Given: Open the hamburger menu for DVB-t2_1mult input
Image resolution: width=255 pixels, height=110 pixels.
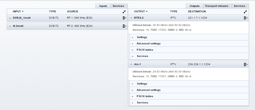Looking at the screenshot, I should (124, 18).
